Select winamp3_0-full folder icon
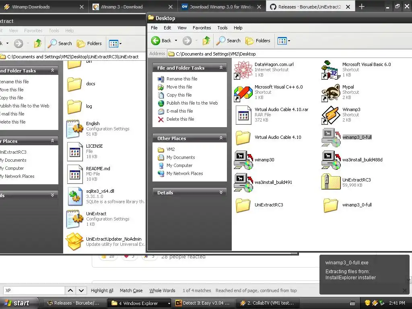412x309 pixels. (331, 205)
